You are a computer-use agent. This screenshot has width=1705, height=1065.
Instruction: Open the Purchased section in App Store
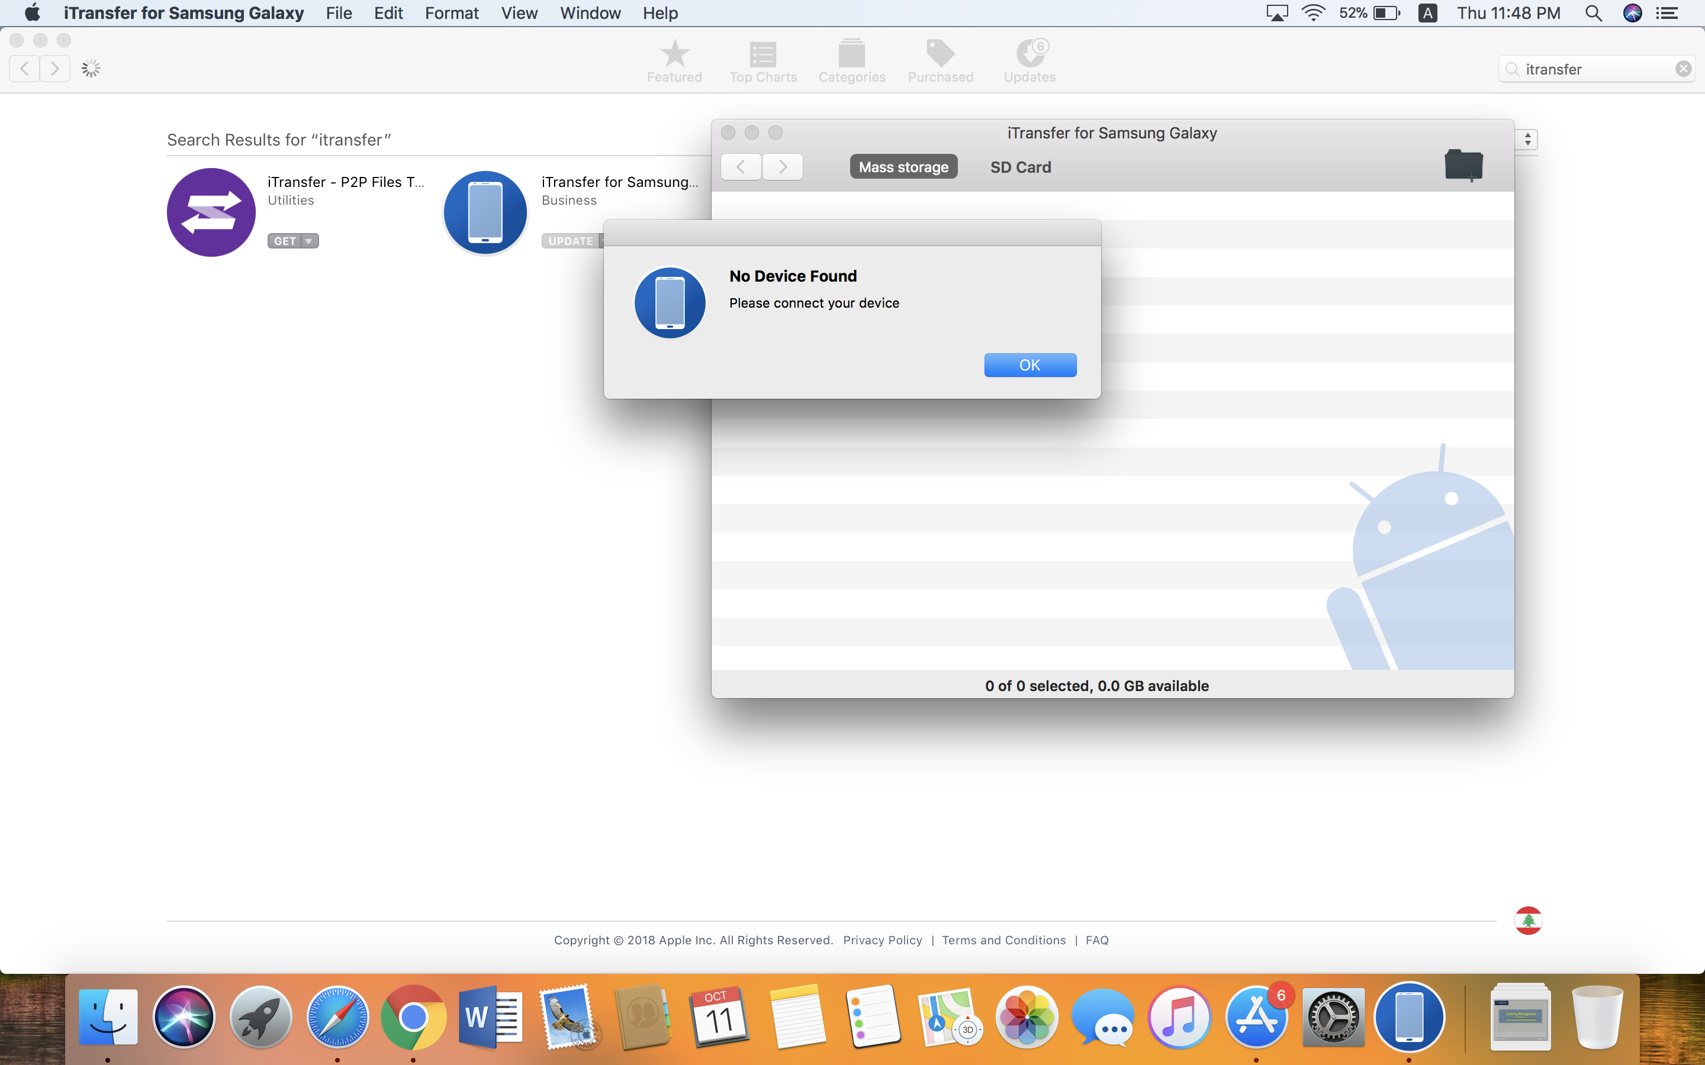(941, 62)
